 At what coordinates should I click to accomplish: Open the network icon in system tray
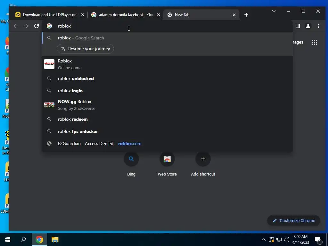click(x=279, y=240)
